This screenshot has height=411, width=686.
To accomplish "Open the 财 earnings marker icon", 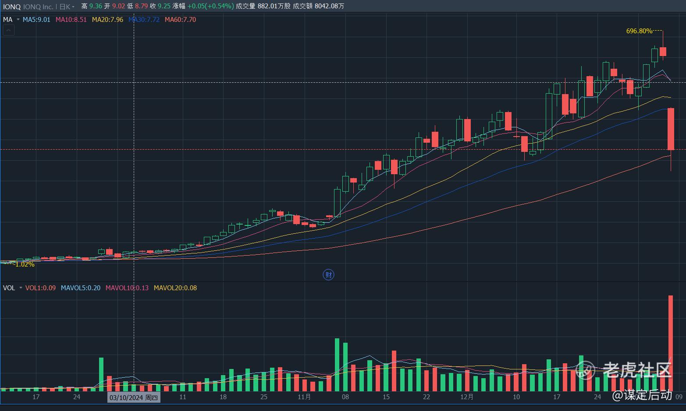I will (x=328, y=274).
